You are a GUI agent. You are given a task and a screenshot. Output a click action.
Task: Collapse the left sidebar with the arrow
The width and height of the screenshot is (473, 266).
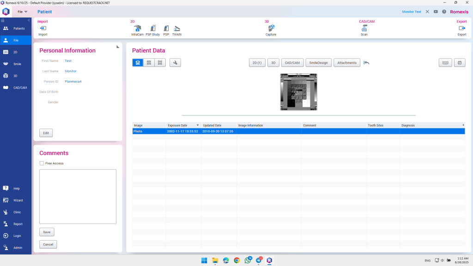click(x=29, y=20)
